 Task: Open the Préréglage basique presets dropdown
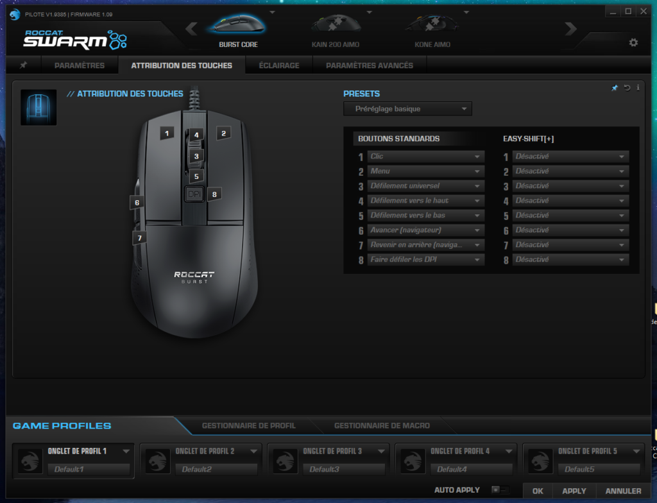(407, 108)
